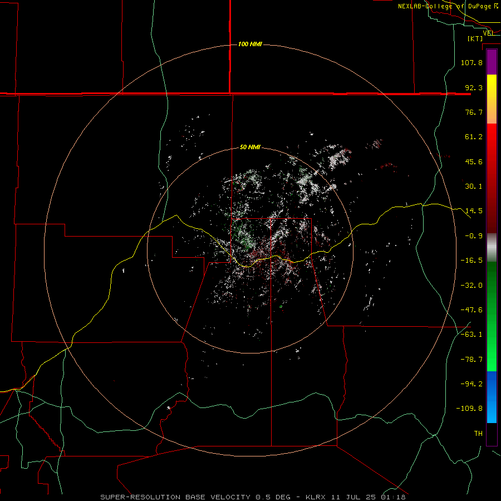Viewport: 501px width, 501px height.
Task: Click the yellow-orange segment of the color bar
Action: (x=492, y=99)
